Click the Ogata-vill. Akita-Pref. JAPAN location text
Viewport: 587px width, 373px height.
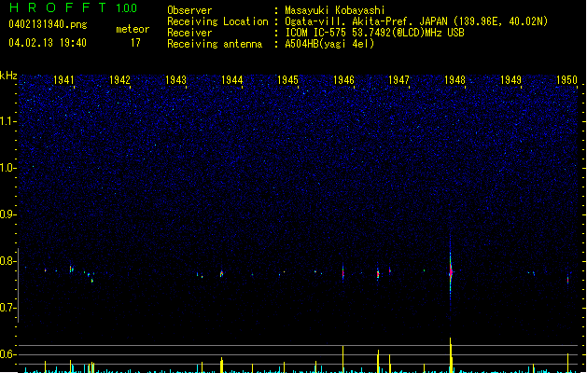(416, 21)
